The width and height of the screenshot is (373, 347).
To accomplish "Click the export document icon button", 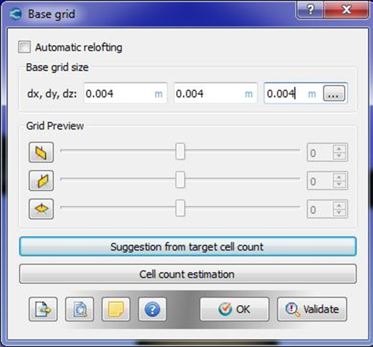I will (43, 309).
